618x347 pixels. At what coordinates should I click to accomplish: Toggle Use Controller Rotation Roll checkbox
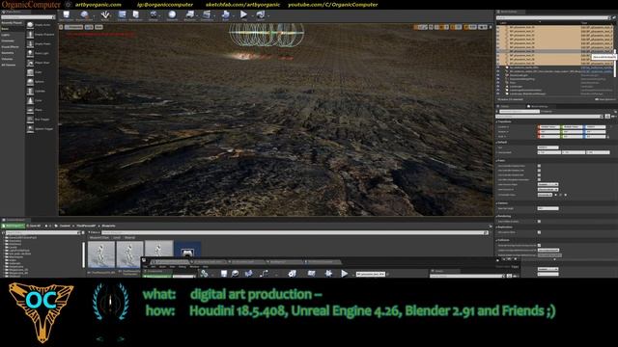pyautogui.click(x=539, y=175)
